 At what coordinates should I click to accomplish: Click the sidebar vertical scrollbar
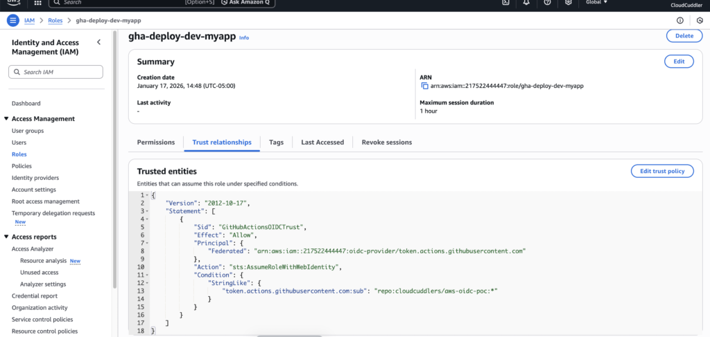(115, 158)
